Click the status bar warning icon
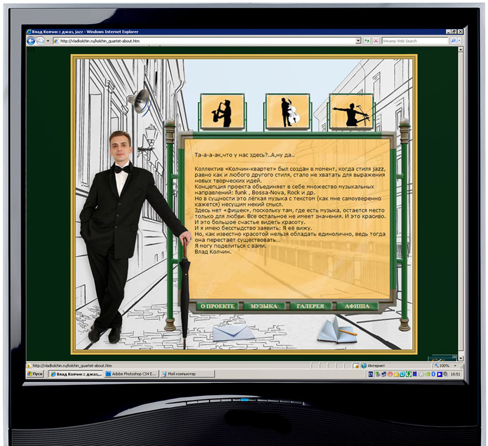 pos(29,366)
